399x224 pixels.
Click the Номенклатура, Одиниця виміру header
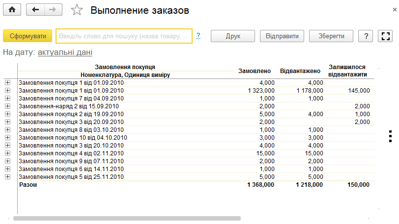(x=125, y=75)
